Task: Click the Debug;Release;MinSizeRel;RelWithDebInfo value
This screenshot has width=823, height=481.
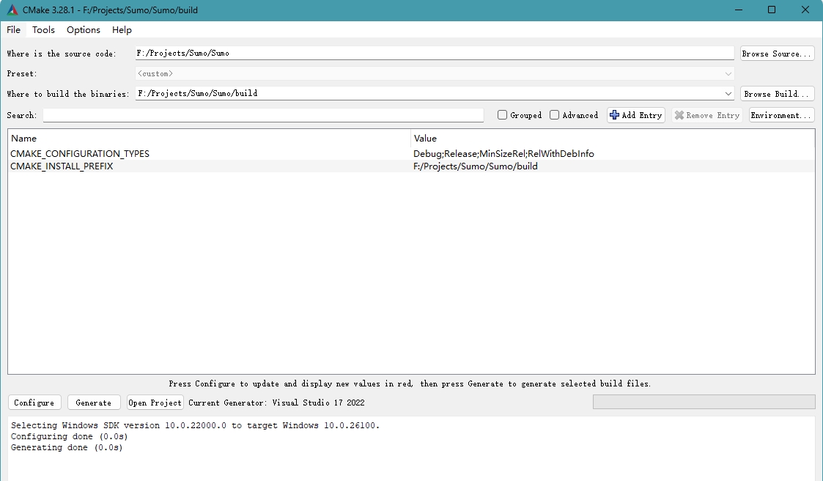Action: pyautogui.click(x=504, y=154)
